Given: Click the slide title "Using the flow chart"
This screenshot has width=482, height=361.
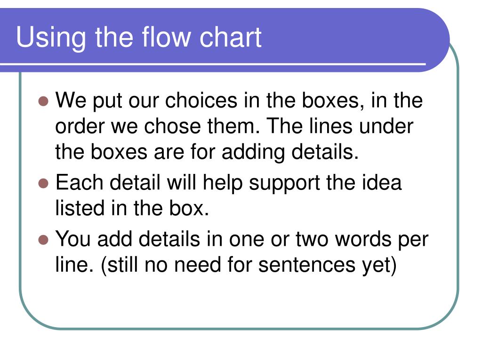Looking at the screenshot, I should 139,38.
